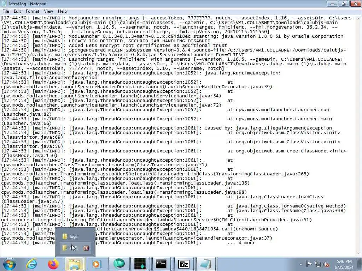Click the vertical scrollbar up arrow
This screenshot has width=362, height=271.
(359, 18)
